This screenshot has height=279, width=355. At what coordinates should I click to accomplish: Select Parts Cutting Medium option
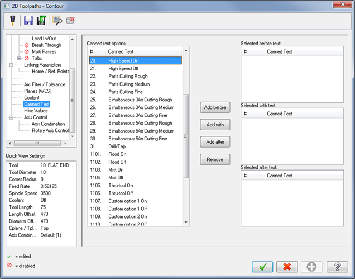click(x=136, y=84)
